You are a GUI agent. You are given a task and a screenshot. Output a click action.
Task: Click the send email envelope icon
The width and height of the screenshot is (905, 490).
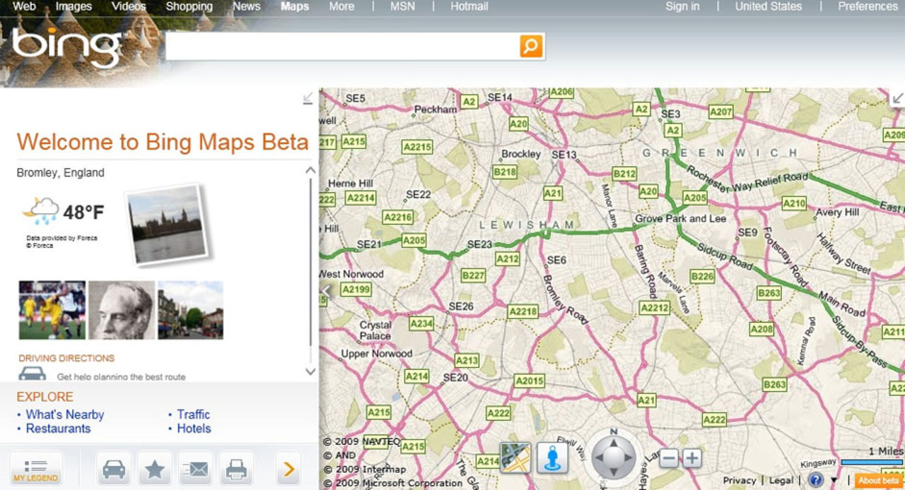(196, 470)
